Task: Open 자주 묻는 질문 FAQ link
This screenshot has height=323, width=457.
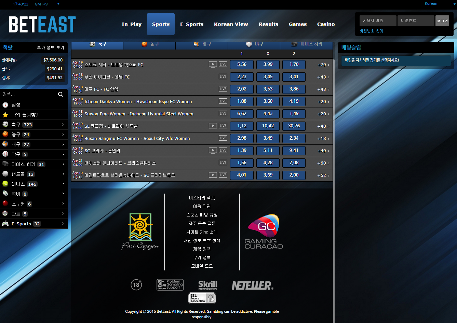Action: pos(202,223)
